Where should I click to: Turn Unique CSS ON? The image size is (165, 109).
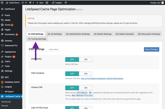click(x=86, y=88)
